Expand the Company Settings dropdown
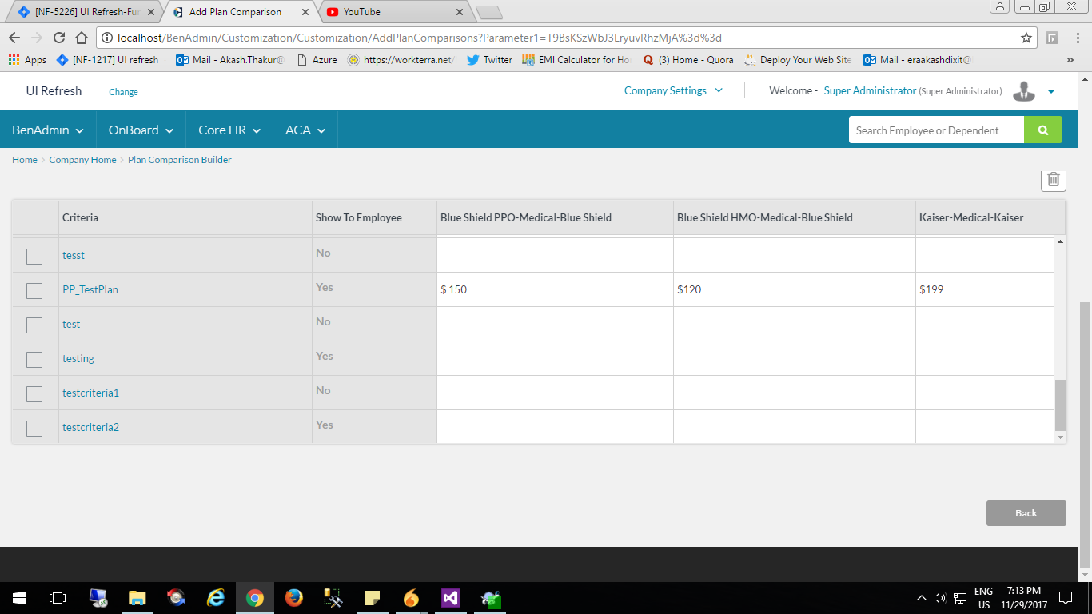Image resolution: width=1092 pixels, height=614 pixels. click(x=673, y=90)
